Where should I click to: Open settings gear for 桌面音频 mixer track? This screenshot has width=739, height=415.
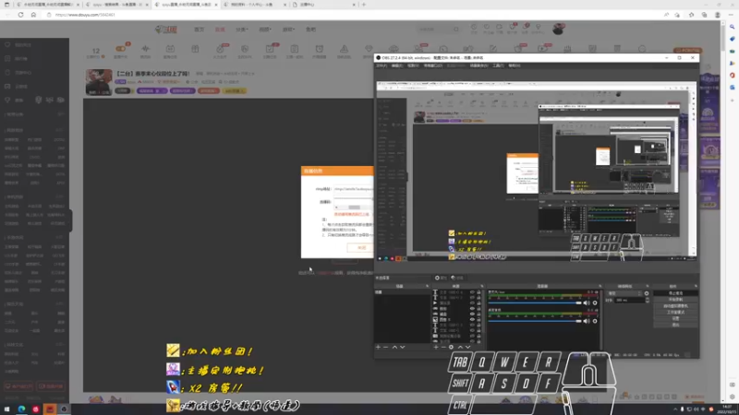pyautogui.click(x=595, y=321)
